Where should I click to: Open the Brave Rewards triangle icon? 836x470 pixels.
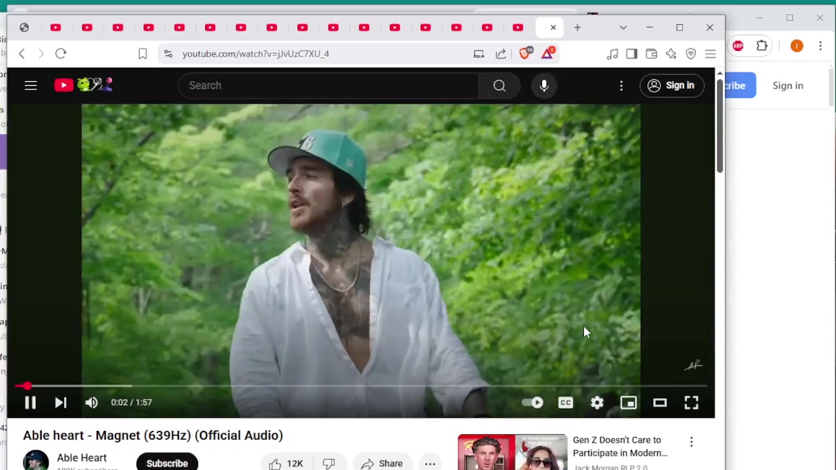(x=547, y=53)
